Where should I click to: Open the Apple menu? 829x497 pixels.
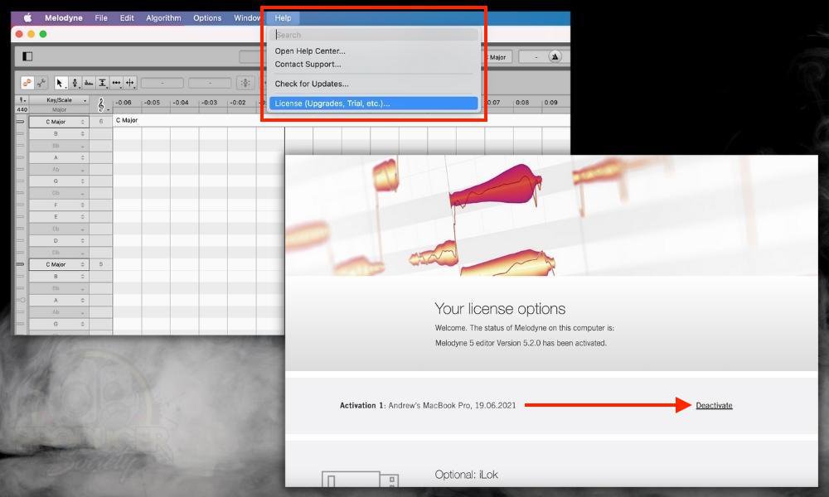click(27, 18)
